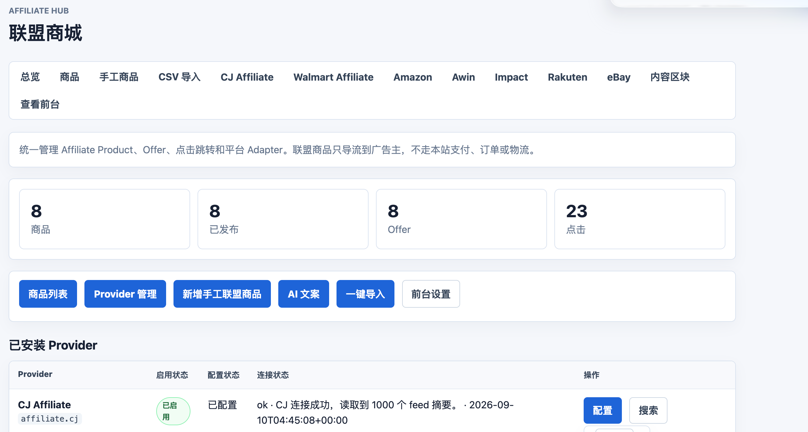Click the AFFILIATE HUB label

point(39,11)
